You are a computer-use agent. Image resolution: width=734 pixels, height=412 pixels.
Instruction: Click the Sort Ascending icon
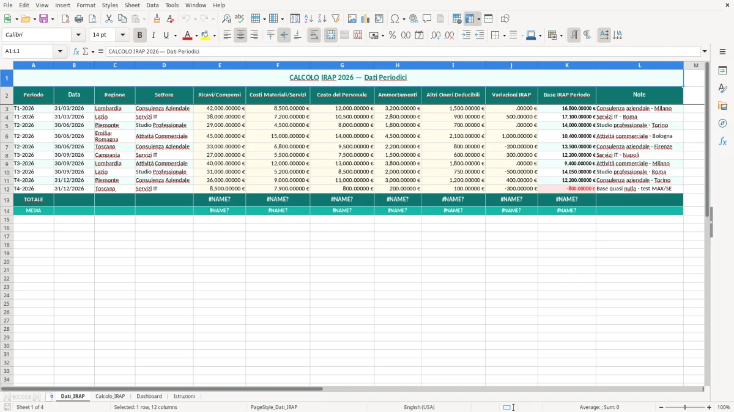[309, 19]
